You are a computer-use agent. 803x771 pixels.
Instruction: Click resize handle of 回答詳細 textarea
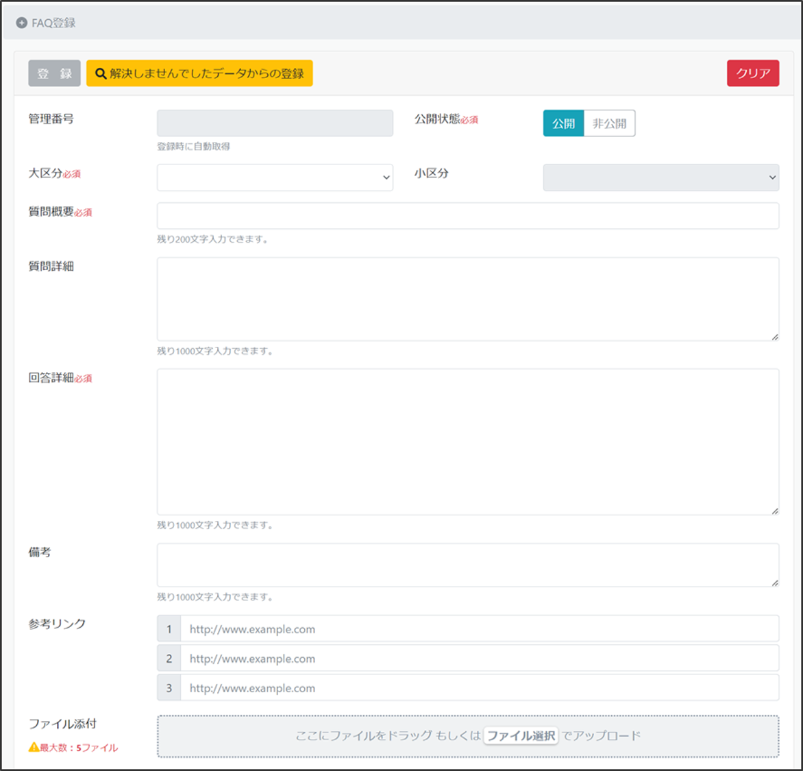(x=774, y=511)
